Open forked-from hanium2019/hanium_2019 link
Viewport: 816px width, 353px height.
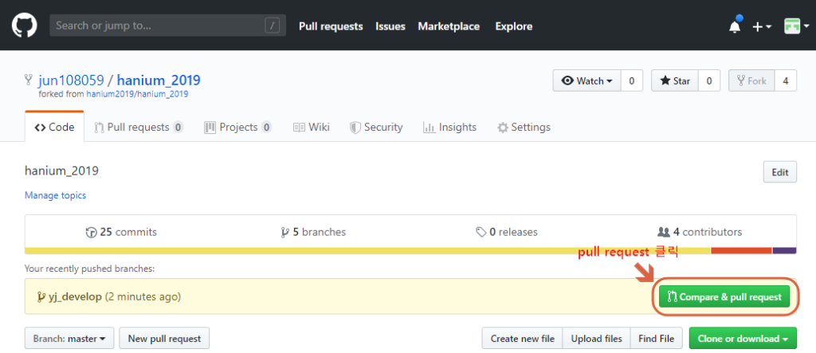(x=137, y=94)
